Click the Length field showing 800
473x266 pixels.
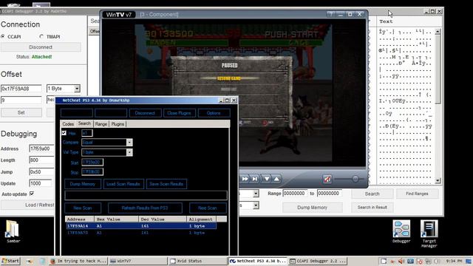click(x=41, y=160)
